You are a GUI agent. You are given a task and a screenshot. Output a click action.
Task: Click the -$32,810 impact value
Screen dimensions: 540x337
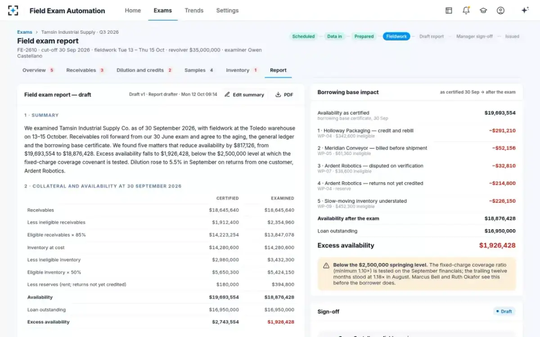point(504,166)
